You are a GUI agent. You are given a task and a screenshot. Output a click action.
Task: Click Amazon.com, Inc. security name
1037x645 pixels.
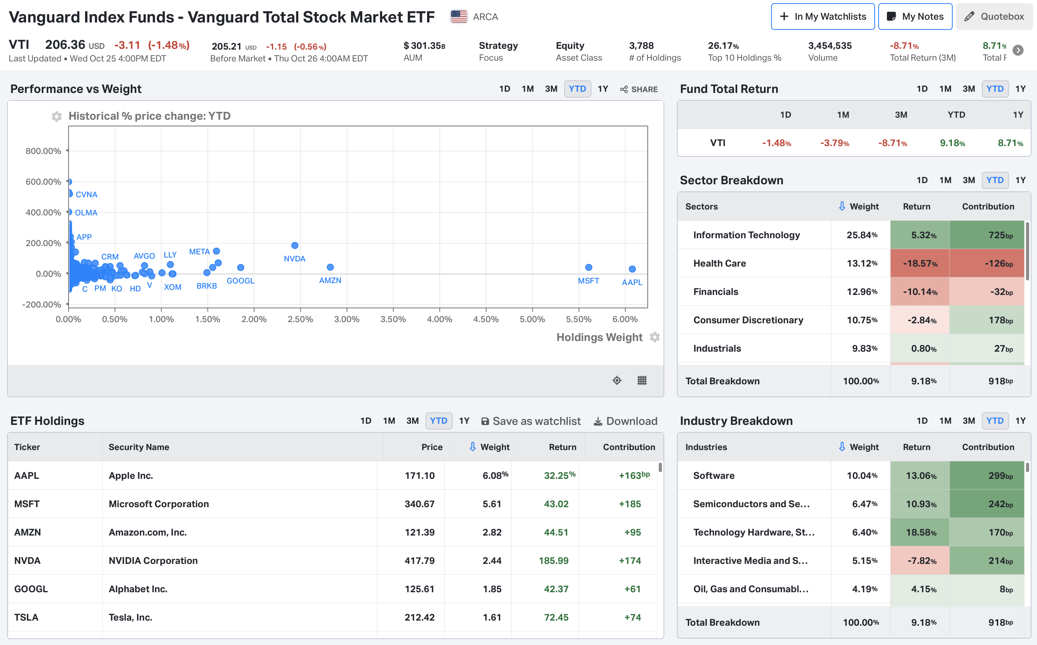coord(148,532)
